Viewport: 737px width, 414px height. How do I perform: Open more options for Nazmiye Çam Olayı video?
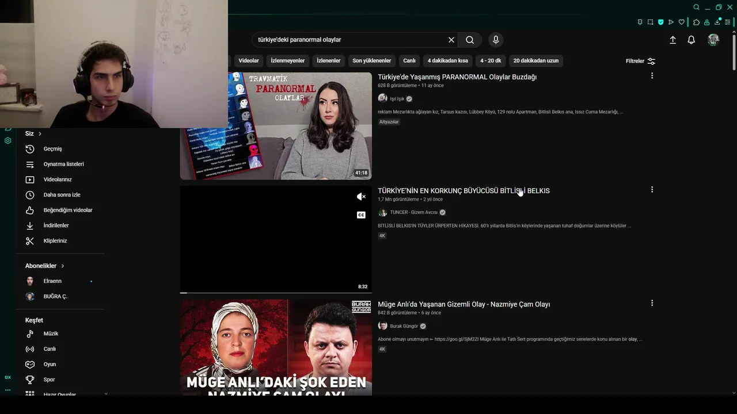coord(652,303)
